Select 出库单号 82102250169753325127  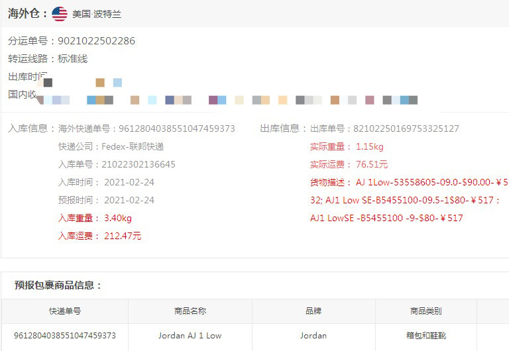pos(406,128)
